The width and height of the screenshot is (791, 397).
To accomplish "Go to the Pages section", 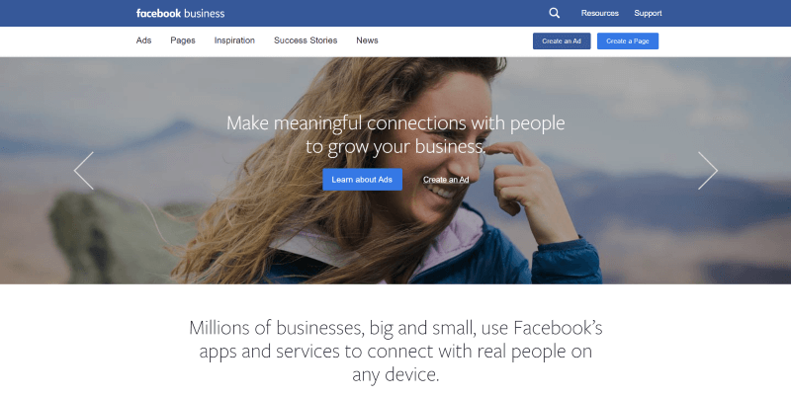I will 183,40.
